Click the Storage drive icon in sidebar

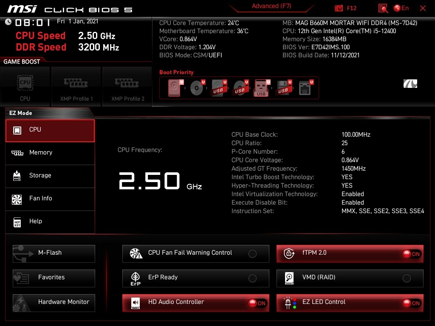click(17, 176)
